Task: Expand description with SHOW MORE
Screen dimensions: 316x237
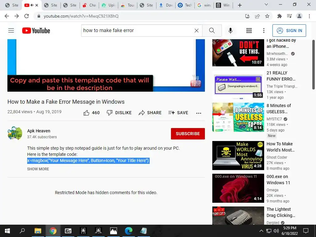Action: pos(38,169)
